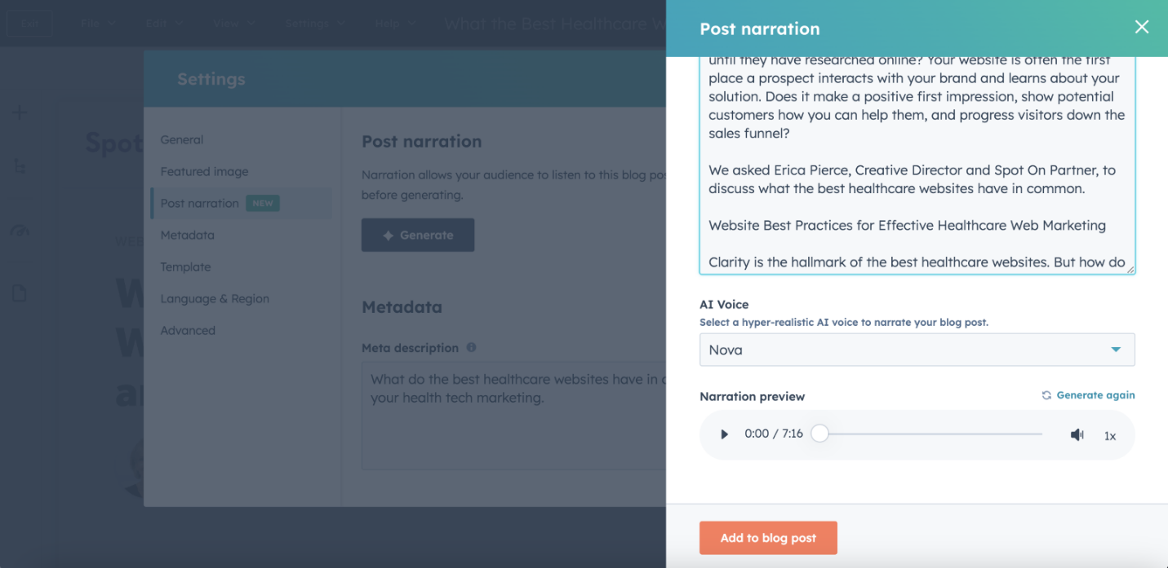Click the Add to blog post button

pos(768,538)
